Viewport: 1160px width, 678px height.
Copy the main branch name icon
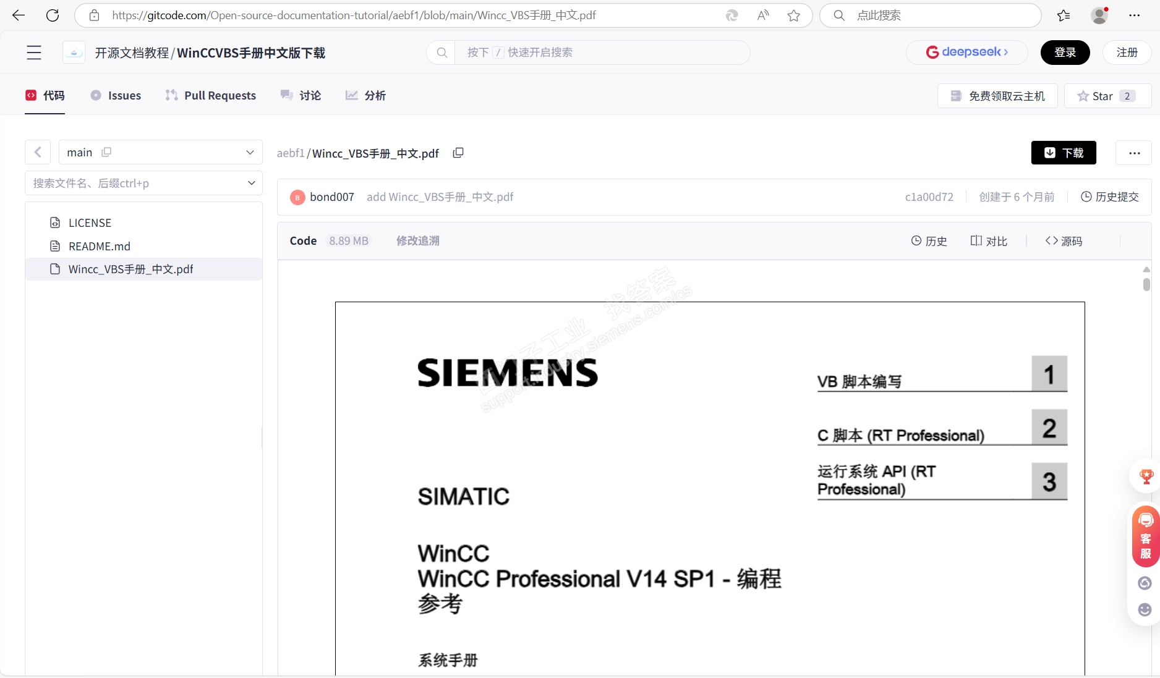[106, 152]
